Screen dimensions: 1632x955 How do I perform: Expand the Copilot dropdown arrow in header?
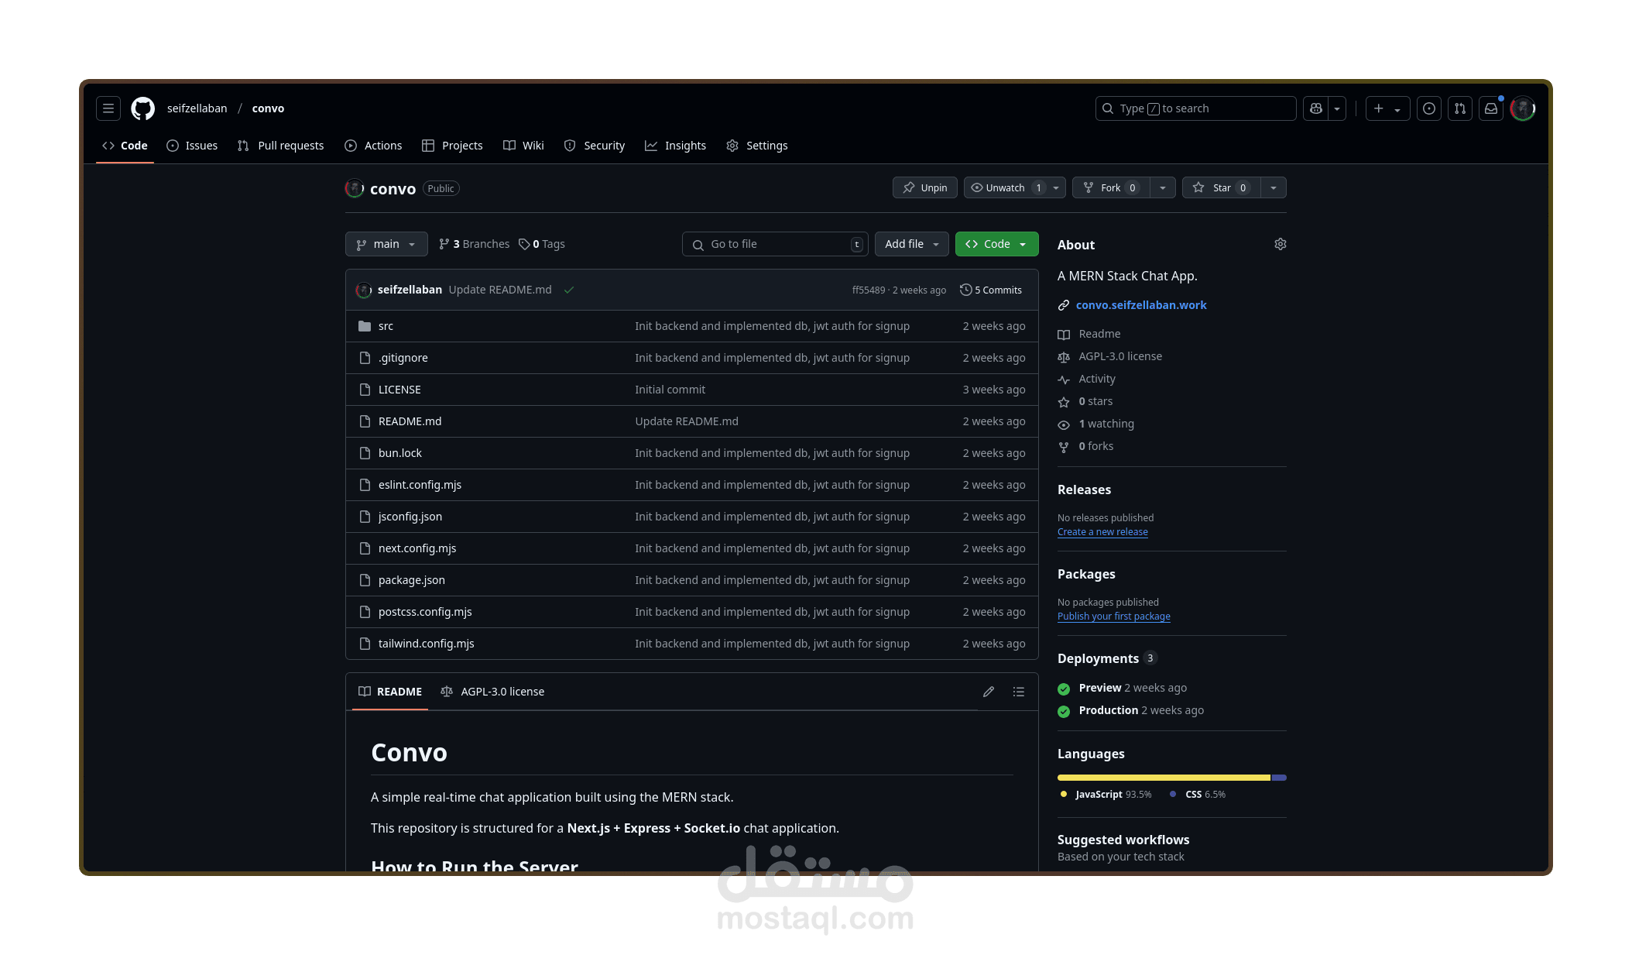(1337, 108)
